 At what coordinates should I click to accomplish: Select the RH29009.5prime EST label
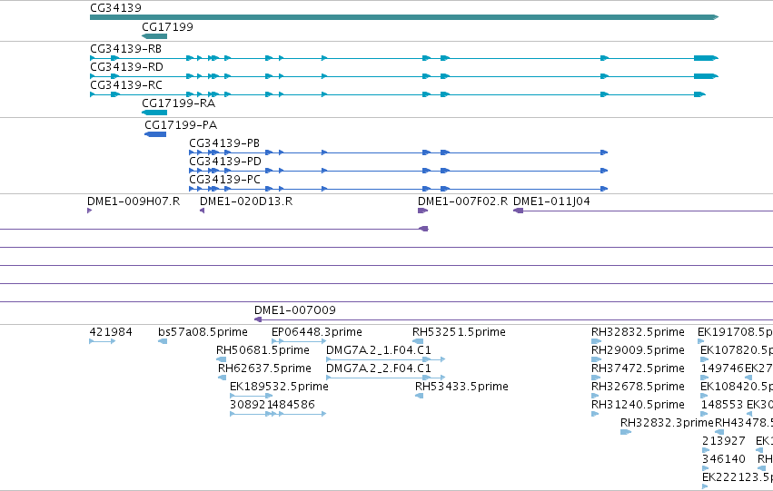(x=638, y=350)
